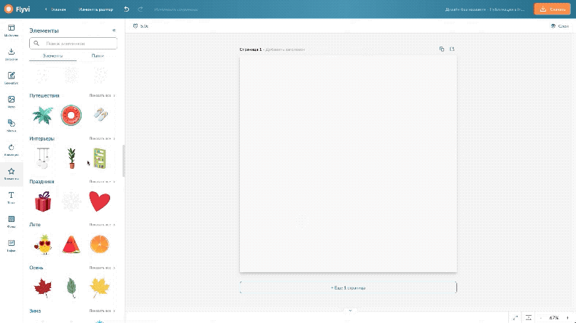This screenshot has height=323, width=576.
Task: Show all Праздники elements
Action: [102, 181]
